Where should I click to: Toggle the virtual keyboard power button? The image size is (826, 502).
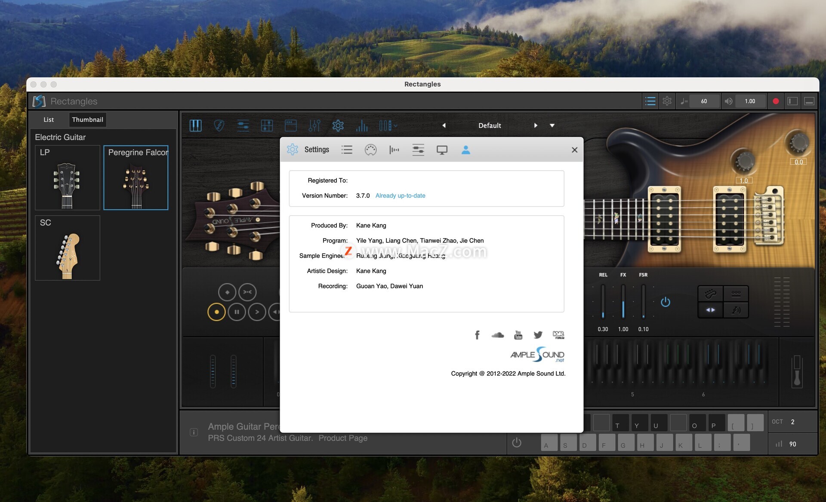(x=517, y=443)
